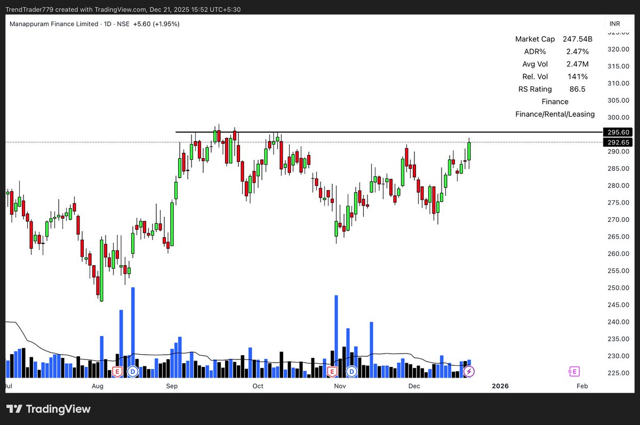640x425 pixels.
Task: Click the 225.00 price scale label
Action: point(617,373)
